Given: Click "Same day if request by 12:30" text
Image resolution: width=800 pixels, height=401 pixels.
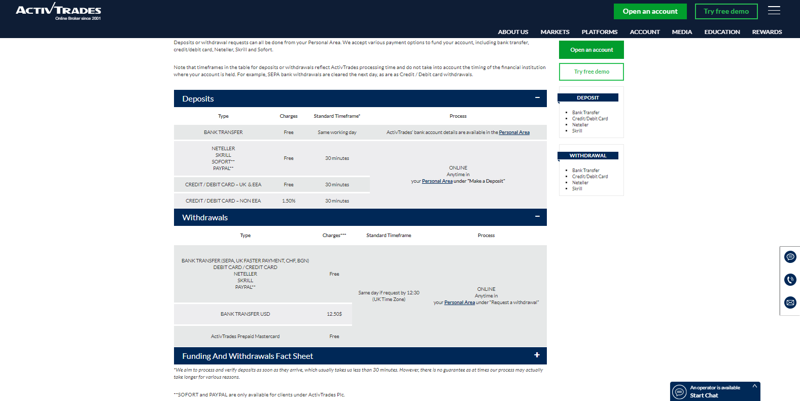Looking at the screenshot, I should point(389,293).
